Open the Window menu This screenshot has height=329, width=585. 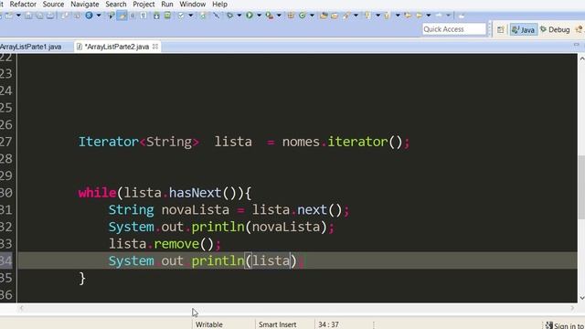pos(193,4)
